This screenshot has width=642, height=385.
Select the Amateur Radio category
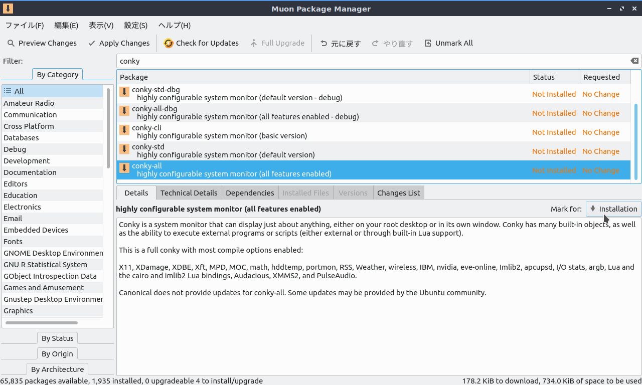click(x=53, y=103)
